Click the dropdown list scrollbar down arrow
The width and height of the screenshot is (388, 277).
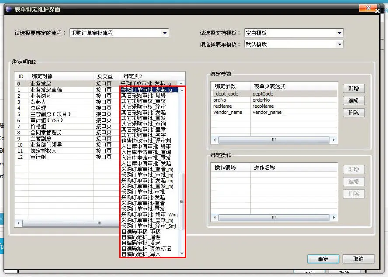pos(182,253)
